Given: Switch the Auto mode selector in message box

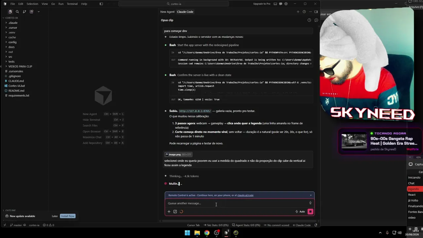Looking at the screenshot, I should 300,212.
